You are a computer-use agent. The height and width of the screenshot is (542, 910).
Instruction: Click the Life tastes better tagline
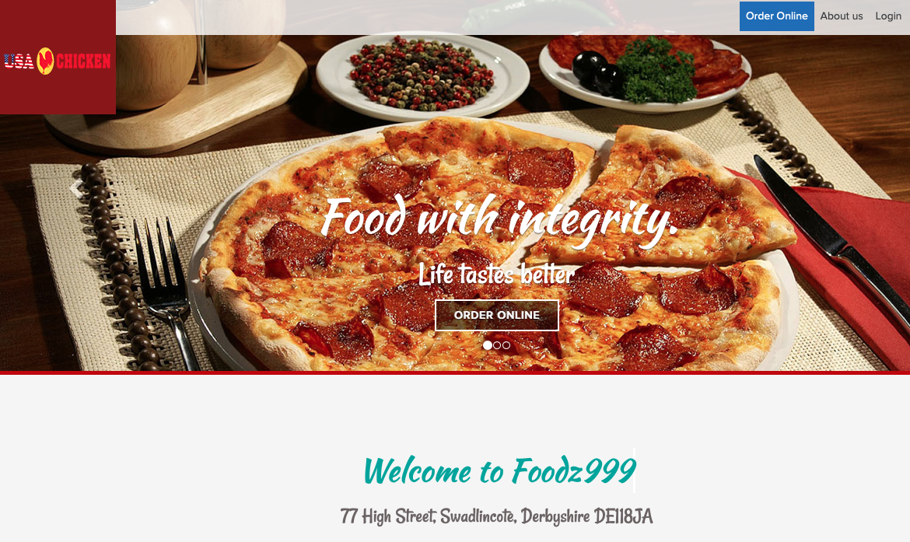[x=496, y=274]
